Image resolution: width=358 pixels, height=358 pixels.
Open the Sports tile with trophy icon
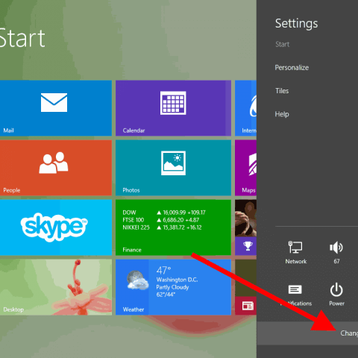pos(245,227)
